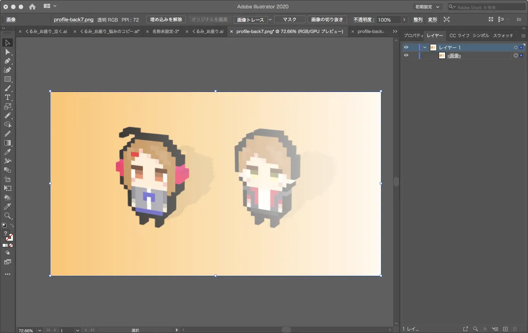
Task: Click the fill color swatch with question mark
Action: click(5, 234)
